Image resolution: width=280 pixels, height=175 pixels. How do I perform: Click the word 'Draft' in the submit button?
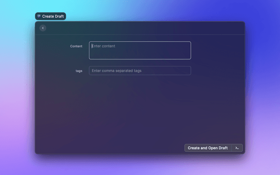pyautogui.click(x=222, y=148)
